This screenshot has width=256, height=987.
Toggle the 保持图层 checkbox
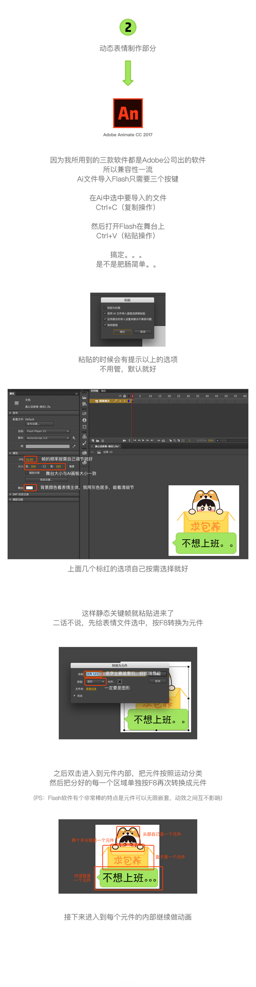(x=105, y=325)
